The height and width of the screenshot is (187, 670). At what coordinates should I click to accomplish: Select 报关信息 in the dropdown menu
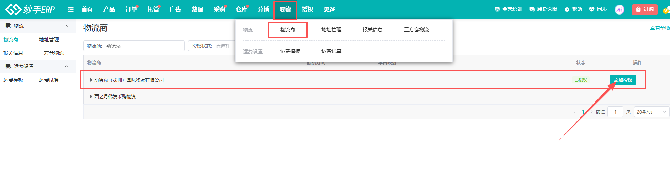(373, 29)
